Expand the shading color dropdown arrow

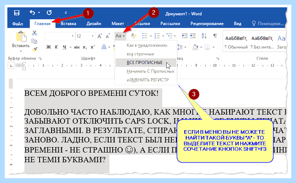(x=201, y=47)
